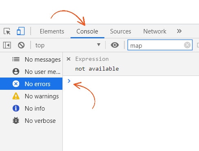Activate the inspect element picker icon
199x151 pixels.
click(7, 31)
